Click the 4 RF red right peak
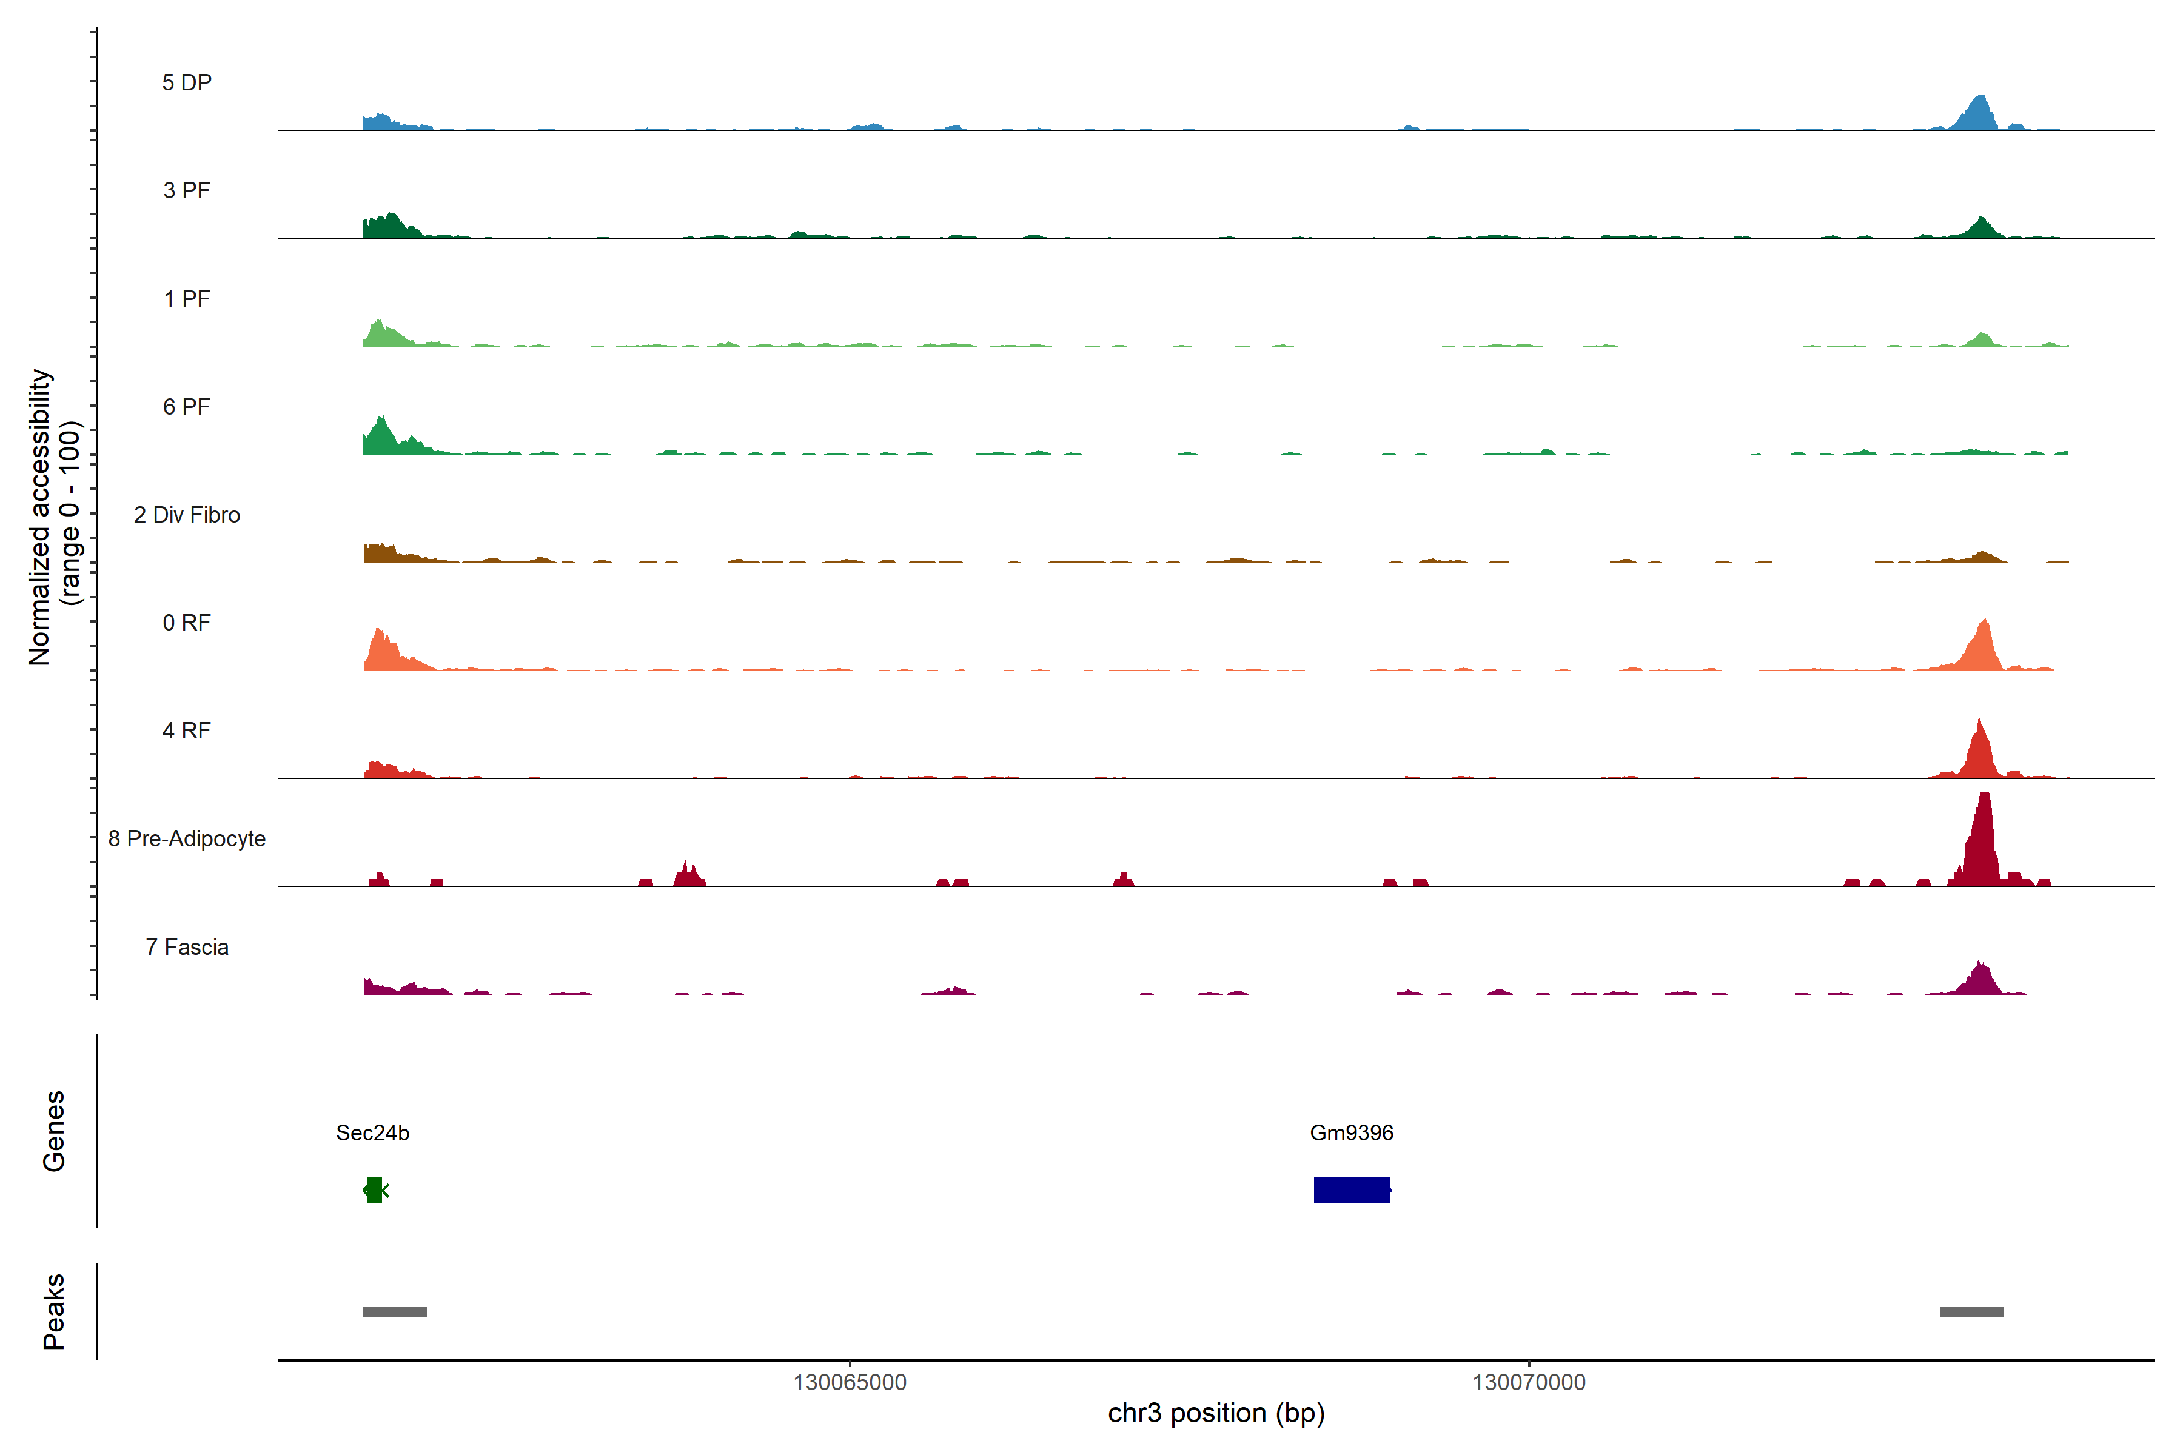Image resolution: width=2183 pixels, height=1455 pixels. pos(1980,754)
